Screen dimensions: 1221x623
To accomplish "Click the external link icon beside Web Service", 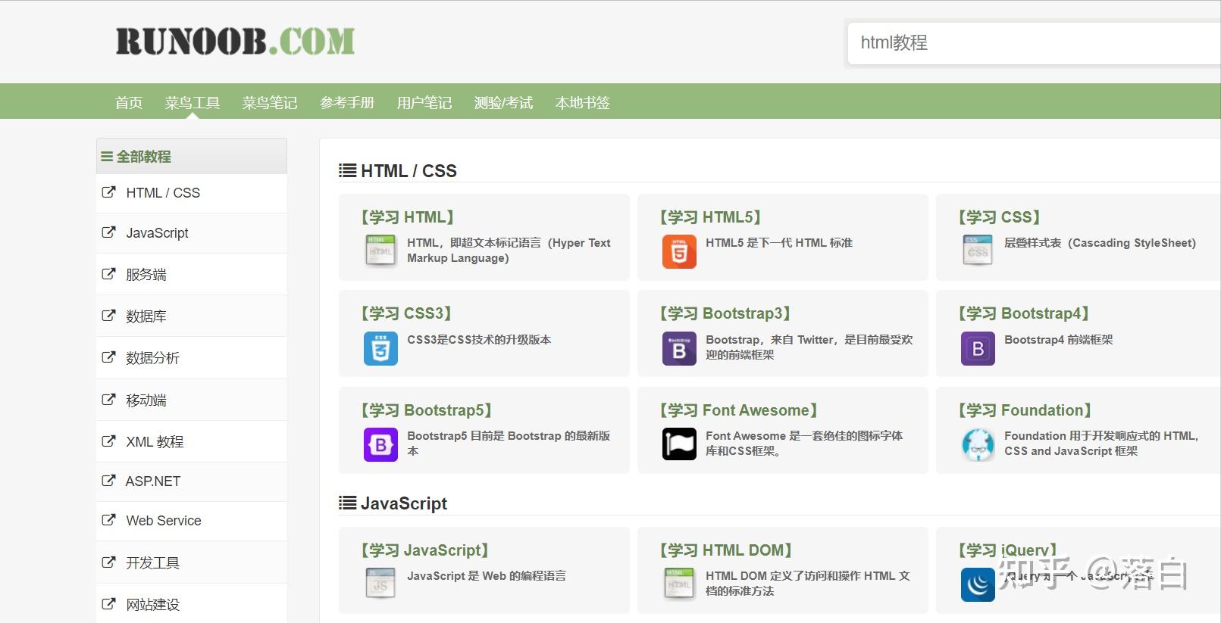I will tap(109, 520).
